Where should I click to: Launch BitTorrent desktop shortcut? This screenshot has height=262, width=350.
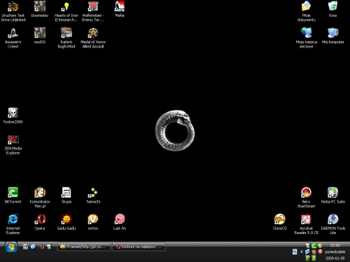pyautogui.click(x=13, y=196)
